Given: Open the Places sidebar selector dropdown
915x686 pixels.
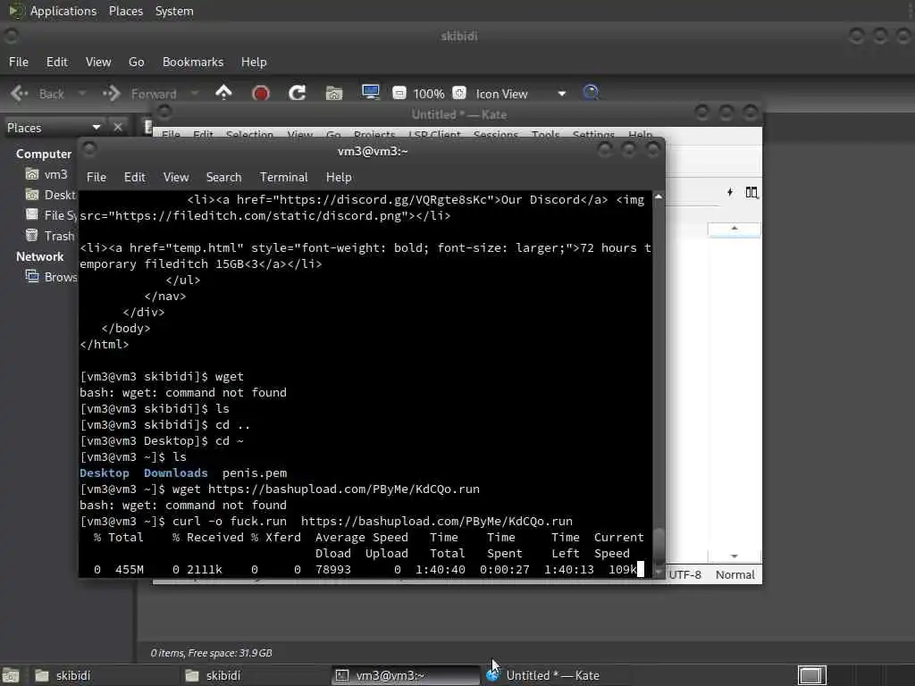Looking at the screenshot, I should [54, 128].
